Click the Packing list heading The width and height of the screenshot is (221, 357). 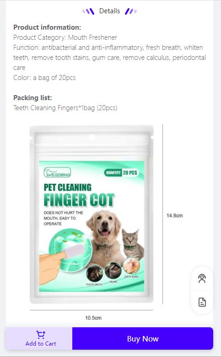32,98
